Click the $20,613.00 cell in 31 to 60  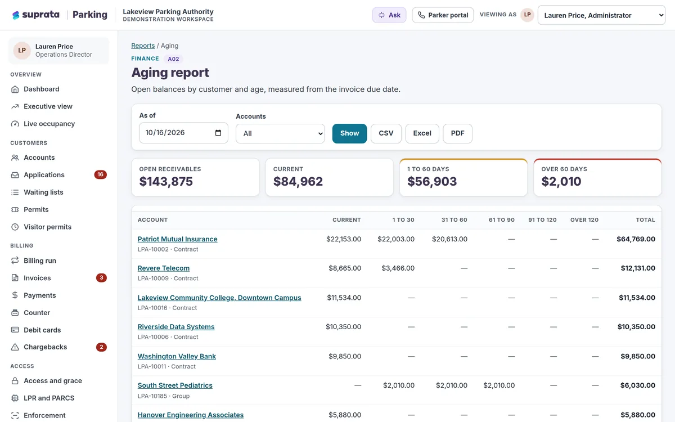coord(449,239)
